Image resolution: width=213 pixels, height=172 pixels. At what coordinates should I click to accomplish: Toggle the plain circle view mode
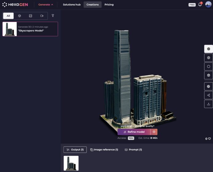click(208, 66)
